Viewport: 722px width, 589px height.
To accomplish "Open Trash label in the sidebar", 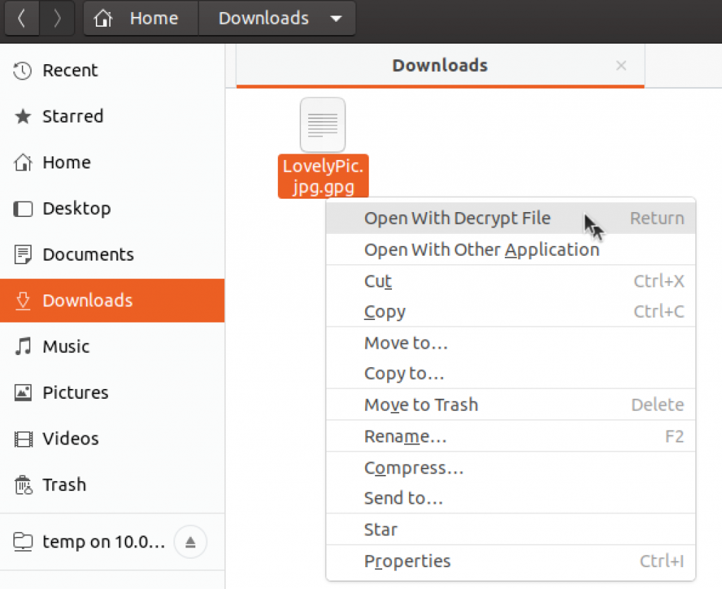I will (64, 485).
